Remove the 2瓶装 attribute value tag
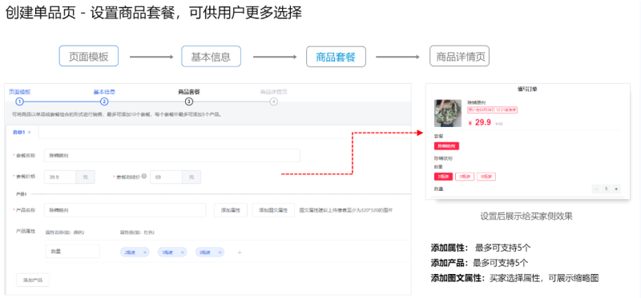 145,252
